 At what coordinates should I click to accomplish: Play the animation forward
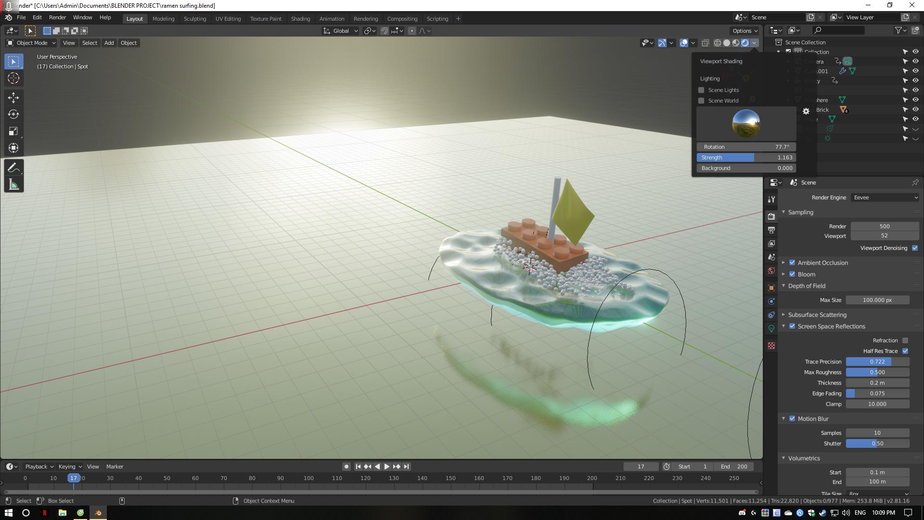pos(386,467)
